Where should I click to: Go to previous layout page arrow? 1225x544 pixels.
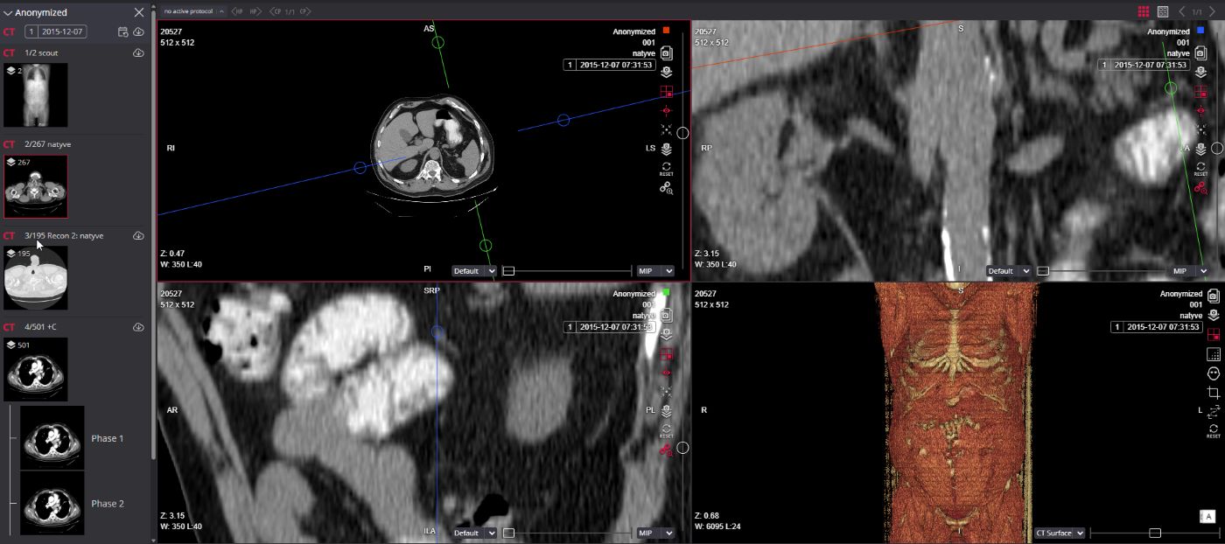click(x=1182, y=11)
